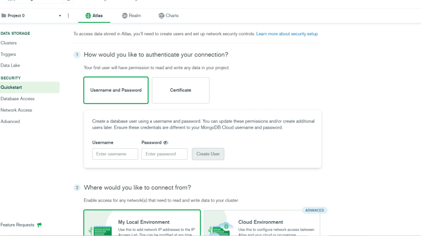Viewport: 421px width, 236px height.
Task: Click the Charts tab icon
Action: click(x=161, y=16)
